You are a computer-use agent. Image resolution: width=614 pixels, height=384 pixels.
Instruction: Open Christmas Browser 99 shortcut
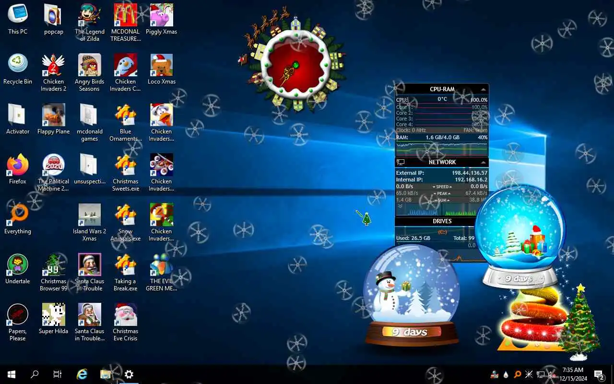pyautogui.click(x=54, y=272)
